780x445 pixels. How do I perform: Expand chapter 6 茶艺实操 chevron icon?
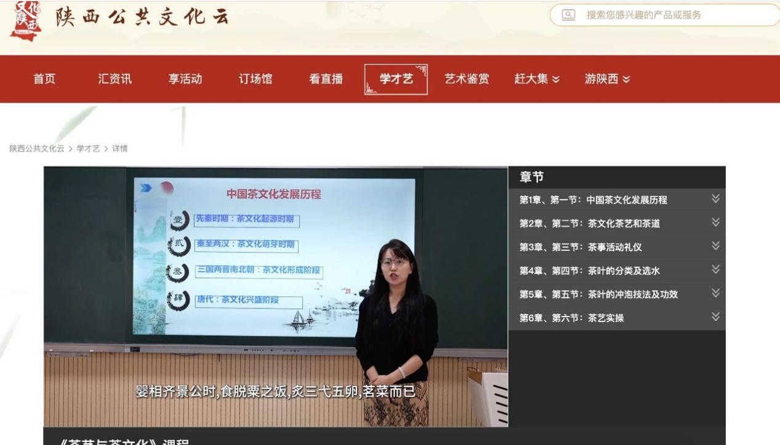pos(715,317)
